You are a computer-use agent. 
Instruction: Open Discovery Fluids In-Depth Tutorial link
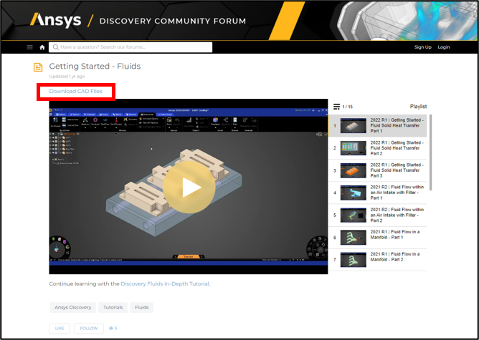pyautogui.click(x=165, y=284)
